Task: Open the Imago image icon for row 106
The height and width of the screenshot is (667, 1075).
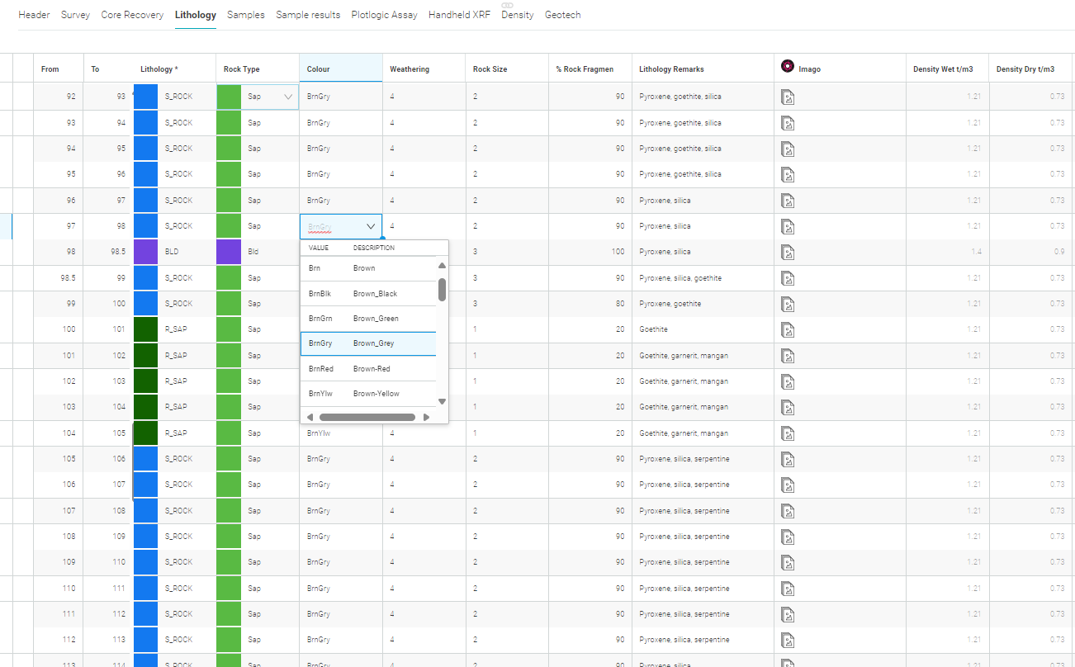Action: pos(788,485)
